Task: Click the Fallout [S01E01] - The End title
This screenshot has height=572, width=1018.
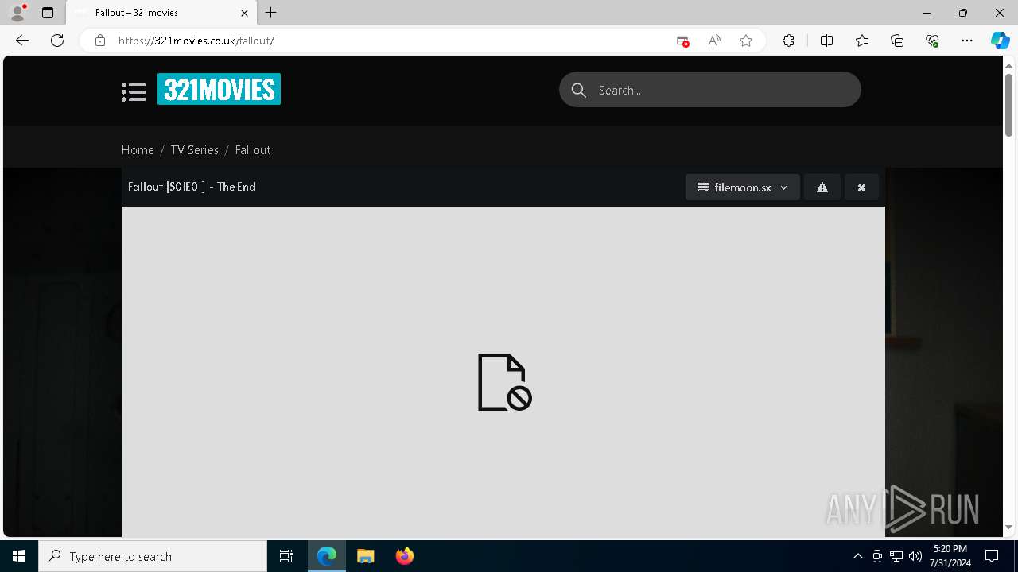Action: 192,187
